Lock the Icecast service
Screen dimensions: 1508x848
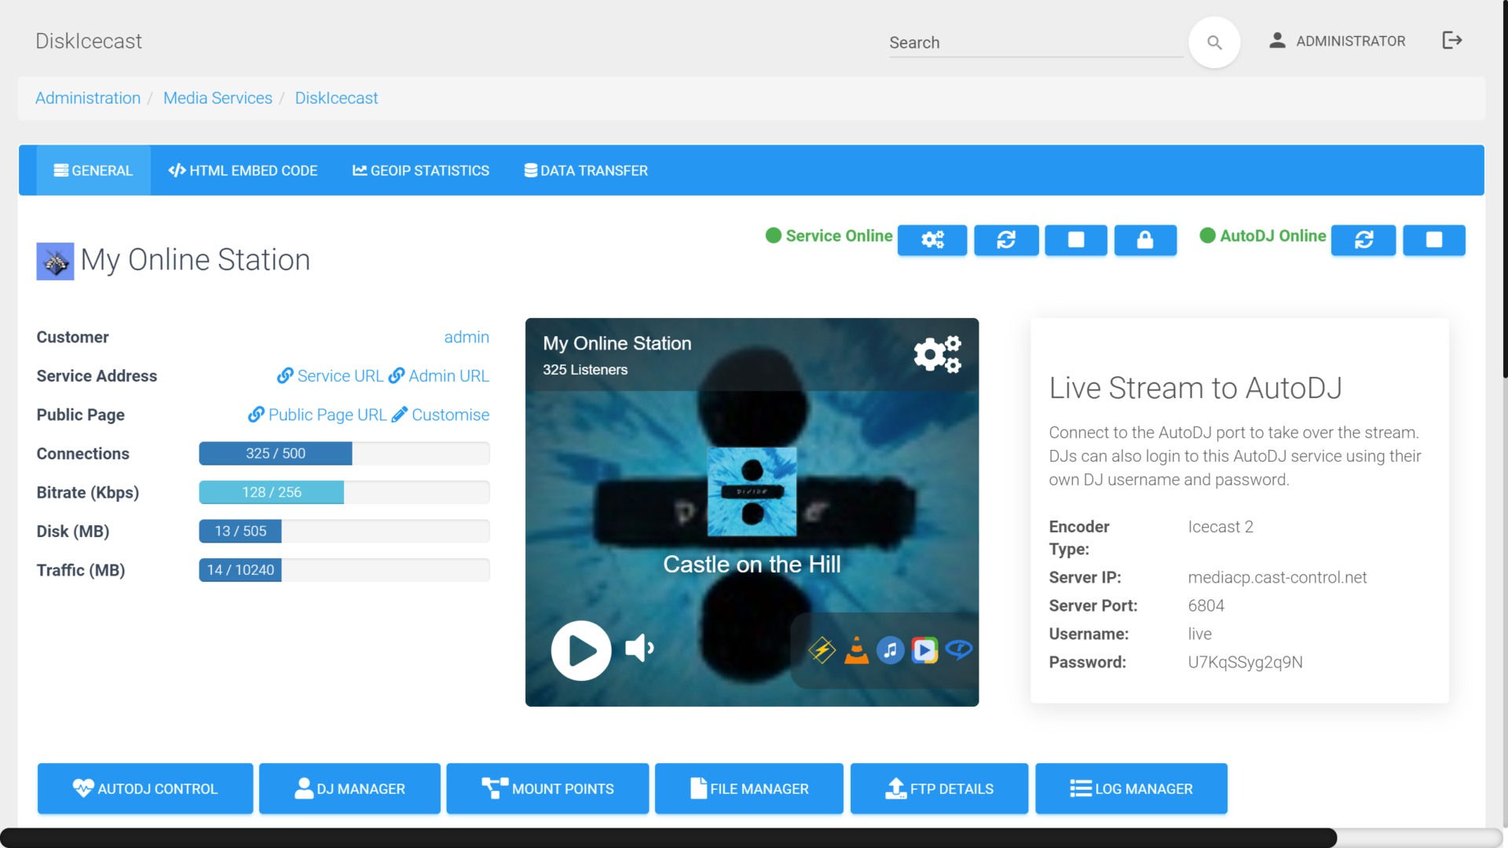pyautogui.click(x=1145, y=240)
